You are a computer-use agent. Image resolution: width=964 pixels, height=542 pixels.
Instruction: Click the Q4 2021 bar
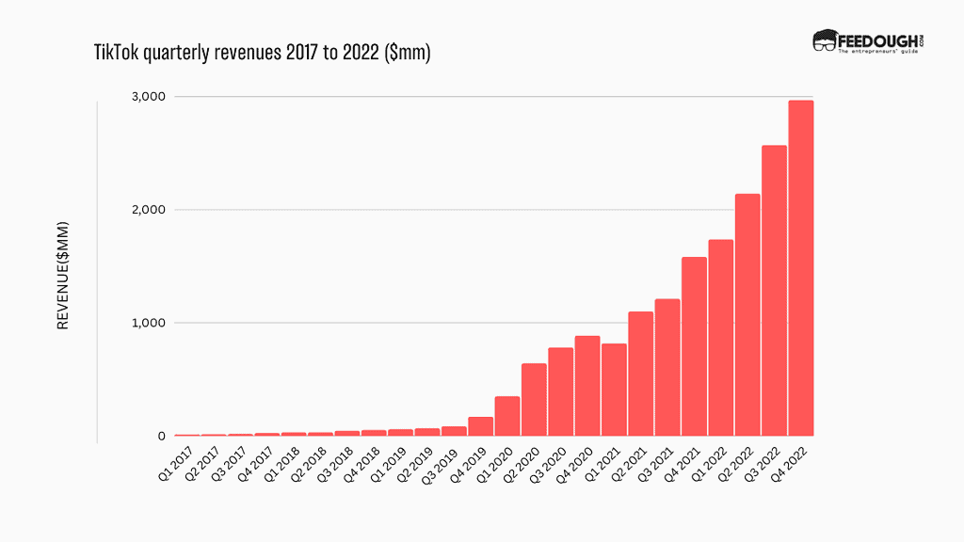click(694, 348)
